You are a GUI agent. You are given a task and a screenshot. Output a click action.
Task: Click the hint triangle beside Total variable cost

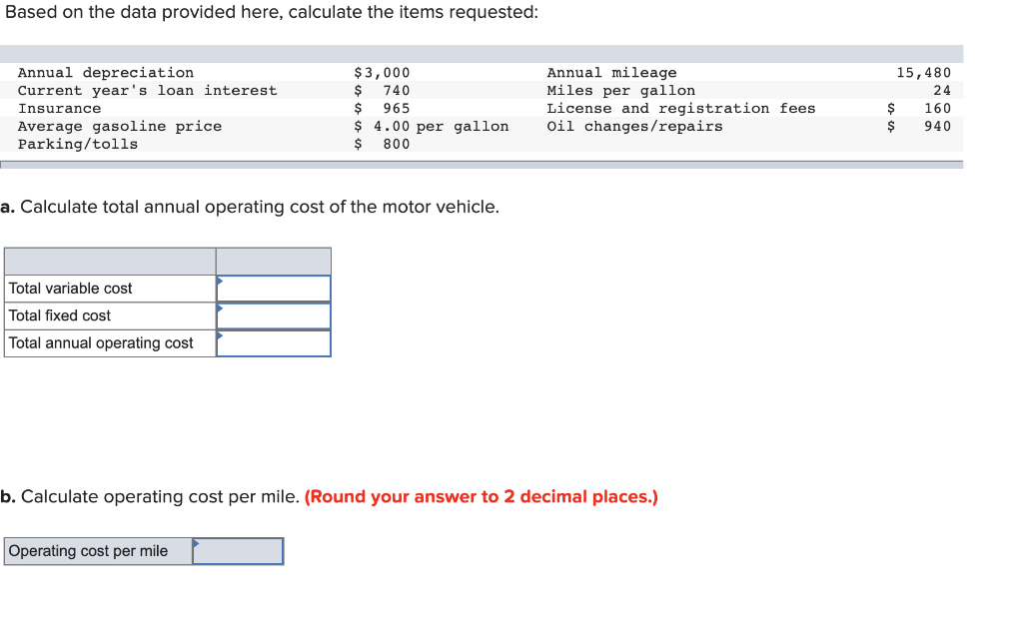[221, 282]
